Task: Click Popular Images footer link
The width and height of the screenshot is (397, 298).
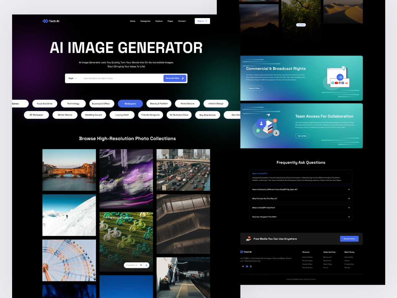Action: (x=307, y=261)
